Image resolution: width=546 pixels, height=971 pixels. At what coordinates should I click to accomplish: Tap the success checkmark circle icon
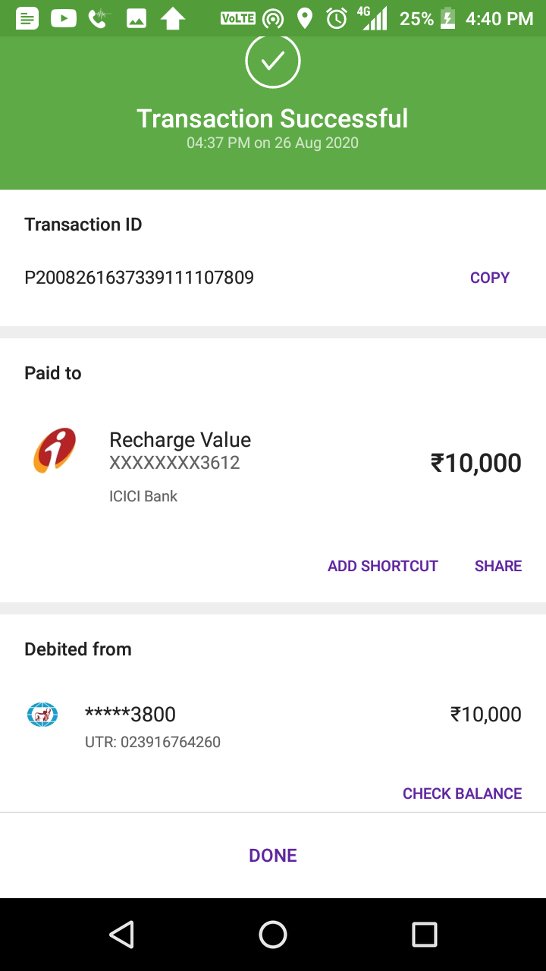pos(273,60)
